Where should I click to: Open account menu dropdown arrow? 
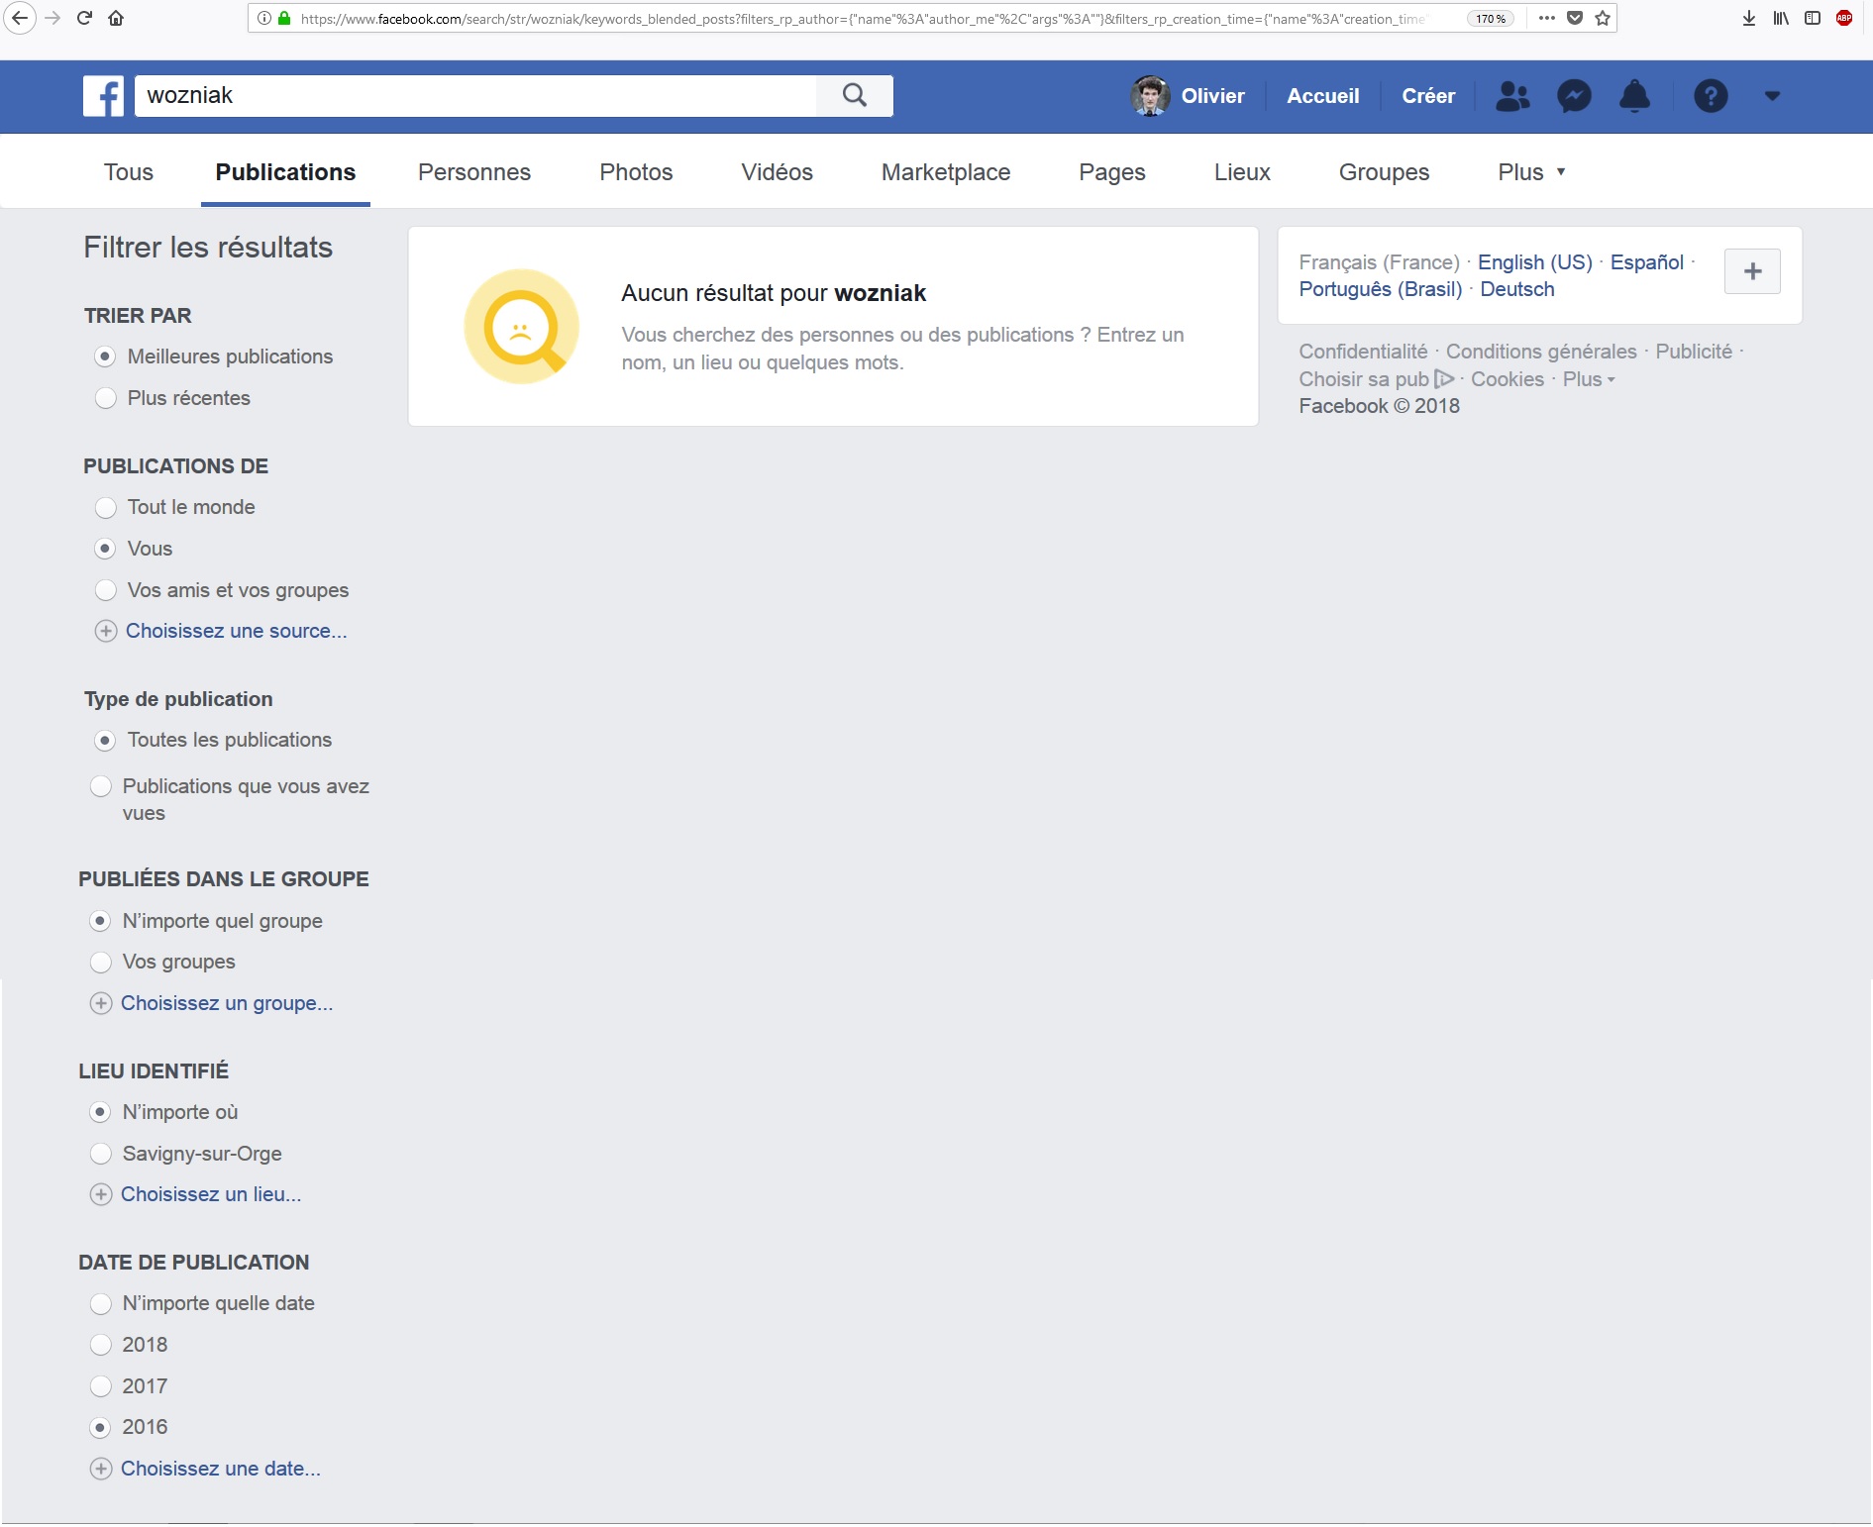1772,96
